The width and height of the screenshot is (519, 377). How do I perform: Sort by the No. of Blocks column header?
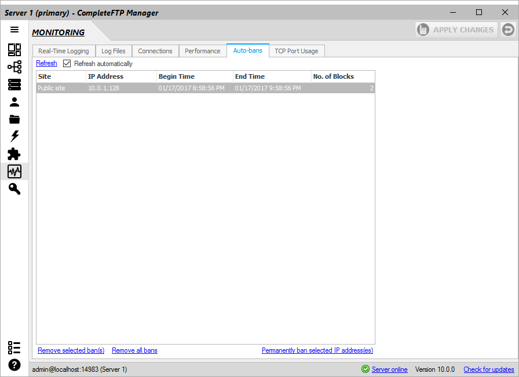[x=343, y=76]
